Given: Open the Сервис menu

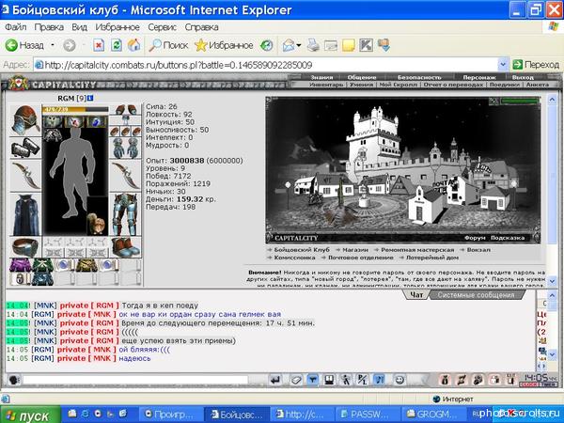Looking at the screenshot, I should pyautogui.click(x=162, y=27).
